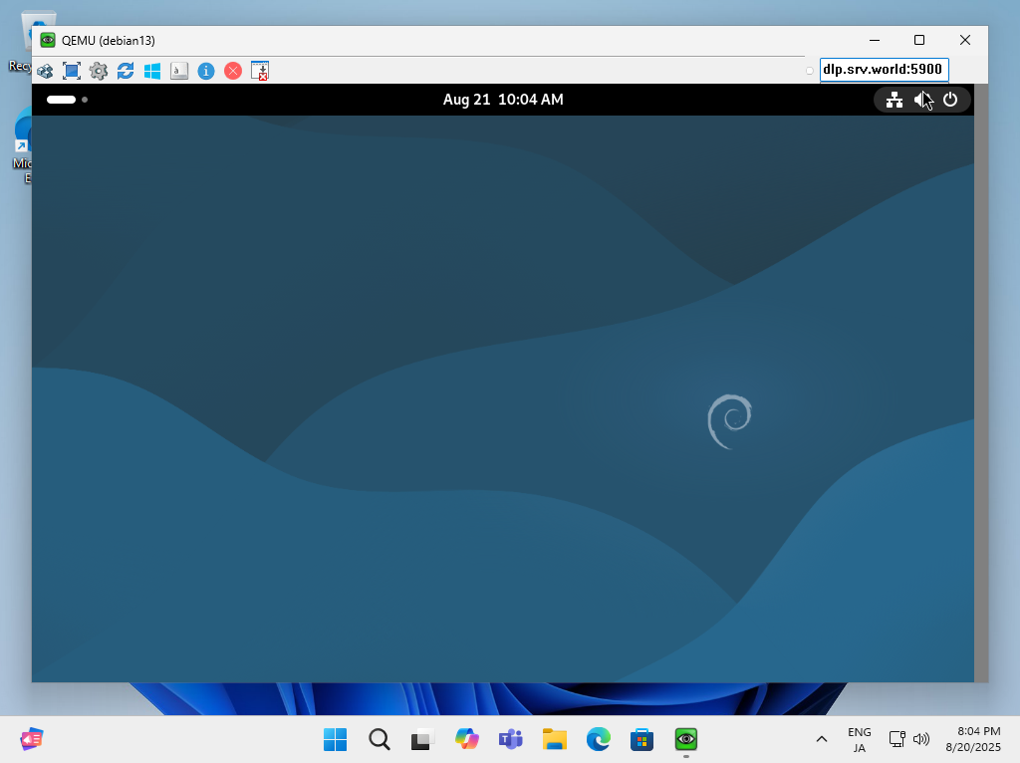The height and width of the screenshot is (763, 1020).
Task: Click the stacked cubes icon in the viewer toolbar
Action: point(45,71)
